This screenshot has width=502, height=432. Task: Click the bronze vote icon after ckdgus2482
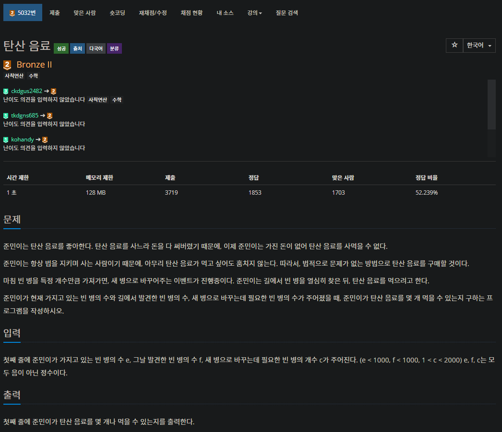(x=53, y=92)
